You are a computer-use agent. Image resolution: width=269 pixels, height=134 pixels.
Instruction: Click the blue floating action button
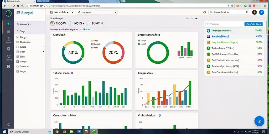tap(259, 121)
